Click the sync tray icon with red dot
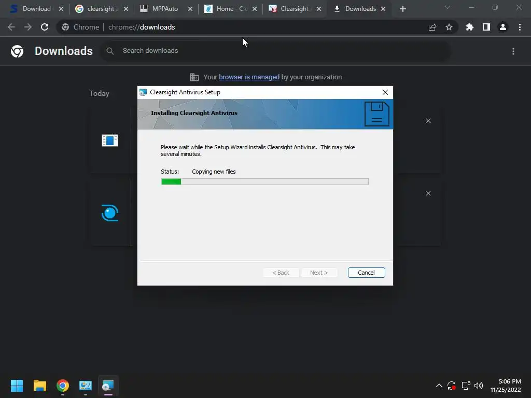The width and height of the screenshot is (531, 398). (452, 386)
